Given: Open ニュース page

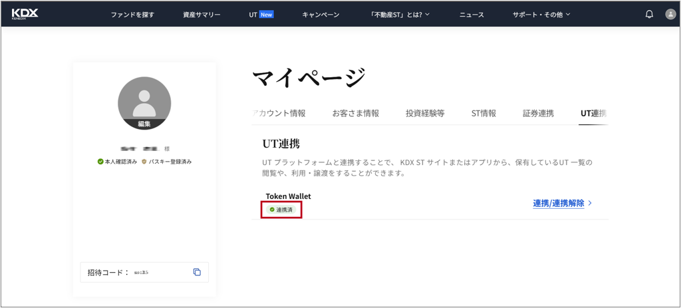Looking at the screenshot, I should point(472,15).
